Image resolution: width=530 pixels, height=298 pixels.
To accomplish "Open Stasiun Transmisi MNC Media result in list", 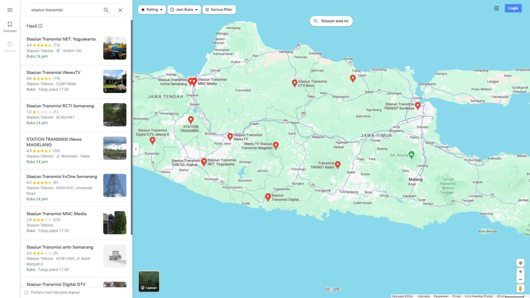I will coord(76,224).
